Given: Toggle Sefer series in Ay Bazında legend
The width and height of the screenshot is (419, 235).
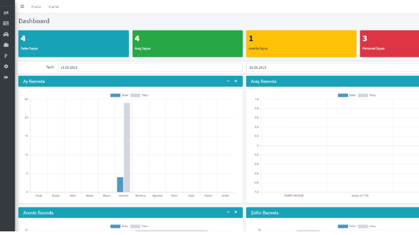Looking at the screenshot, I should coord(119,95).
